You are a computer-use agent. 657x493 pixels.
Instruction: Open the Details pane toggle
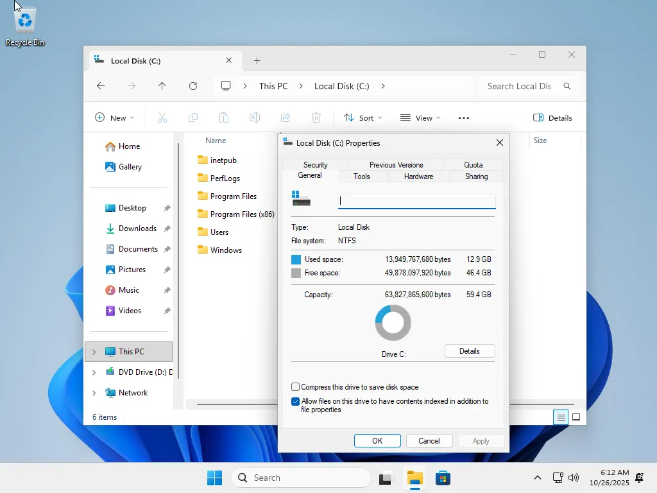pyautogui.click(x=552, y=118)
